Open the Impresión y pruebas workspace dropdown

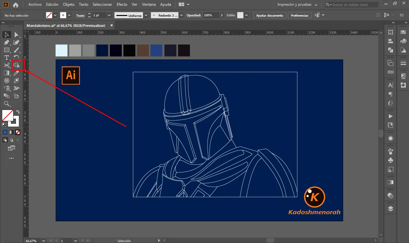tap(297, 5)
